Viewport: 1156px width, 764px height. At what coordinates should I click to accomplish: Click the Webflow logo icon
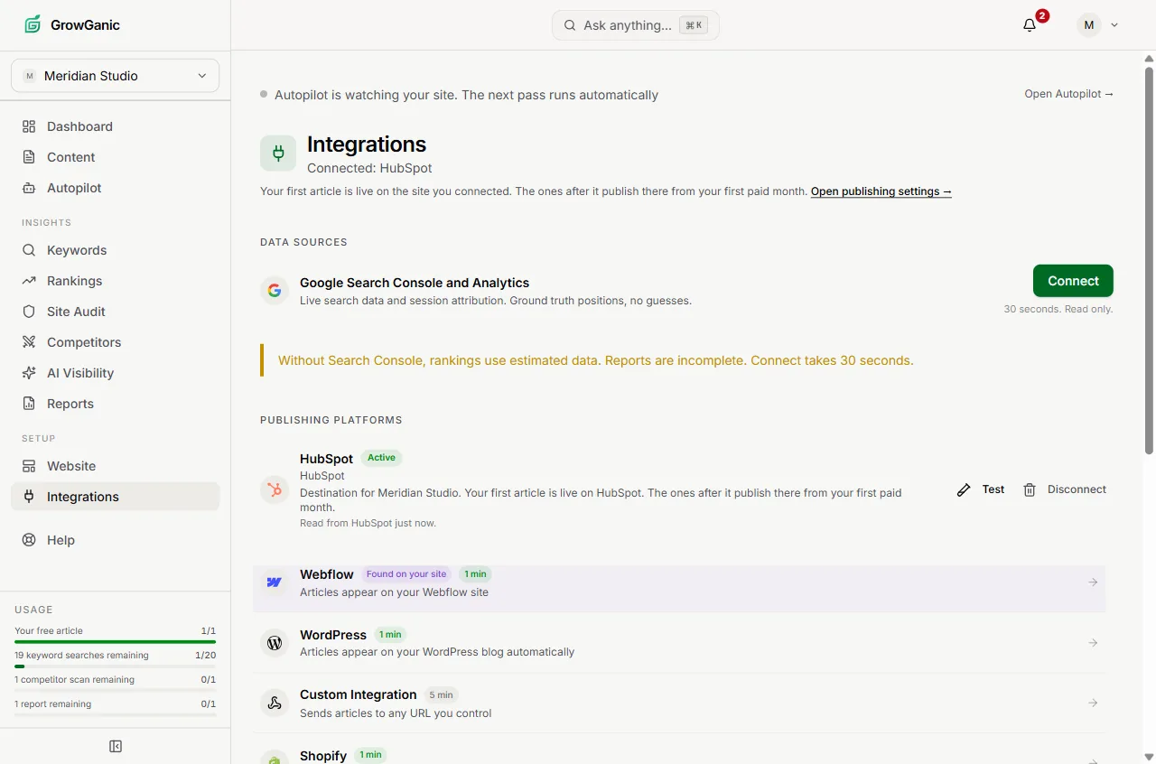pos(275,582)
